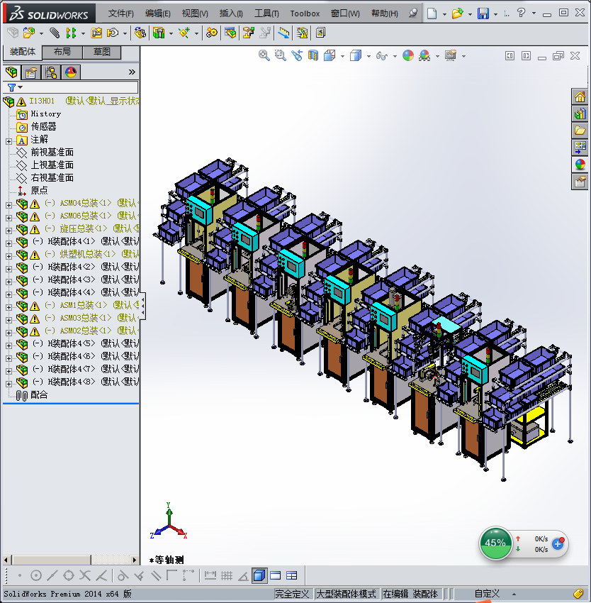Open the 文件(F) menu

[x=120, y=13]
